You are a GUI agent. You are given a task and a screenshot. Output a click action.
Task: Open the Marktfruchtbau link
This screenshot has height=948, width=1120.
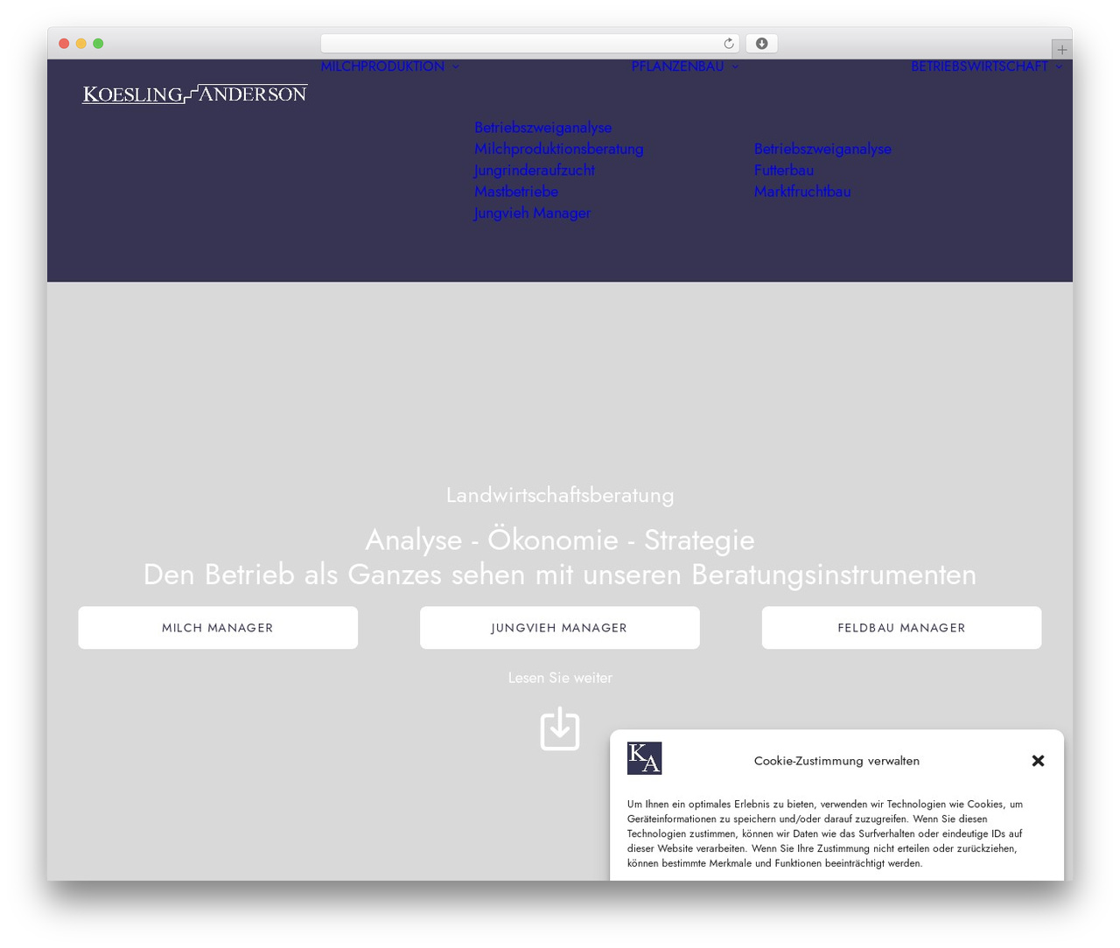click(x=802, y=192)
